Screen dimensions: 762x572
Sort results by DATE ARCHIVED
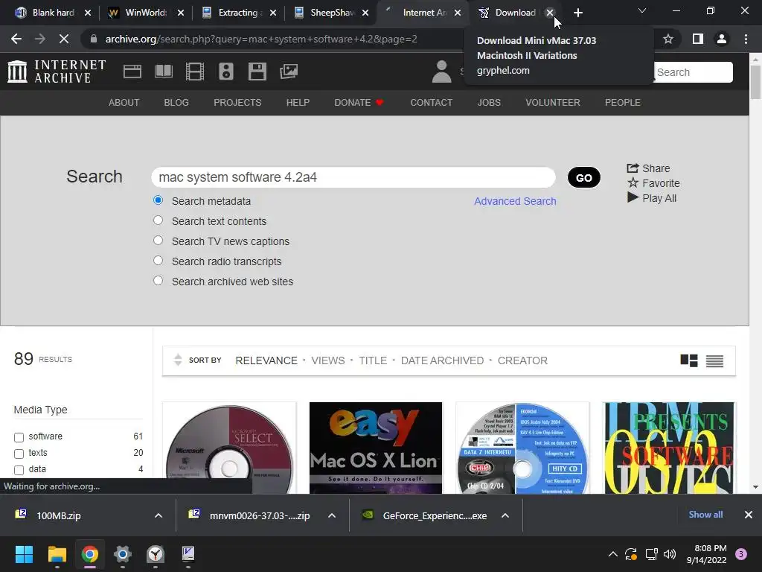[x=442, y=360]
